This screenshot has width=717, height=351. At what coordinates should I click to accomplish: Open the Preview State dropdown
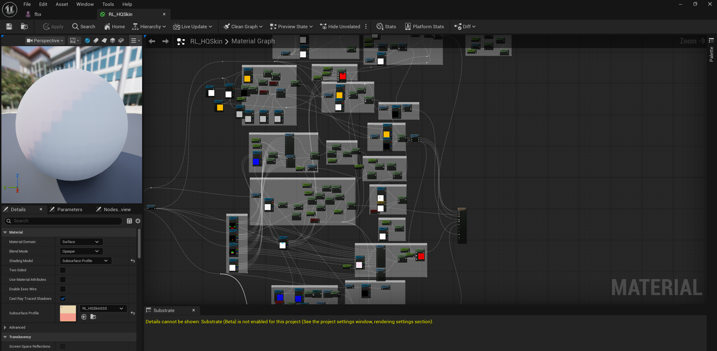[x=291, y=27]
